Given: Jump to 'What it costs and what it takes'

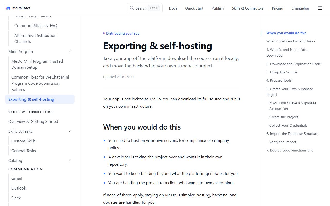Looking at the screenshot, I should (291, 41).
